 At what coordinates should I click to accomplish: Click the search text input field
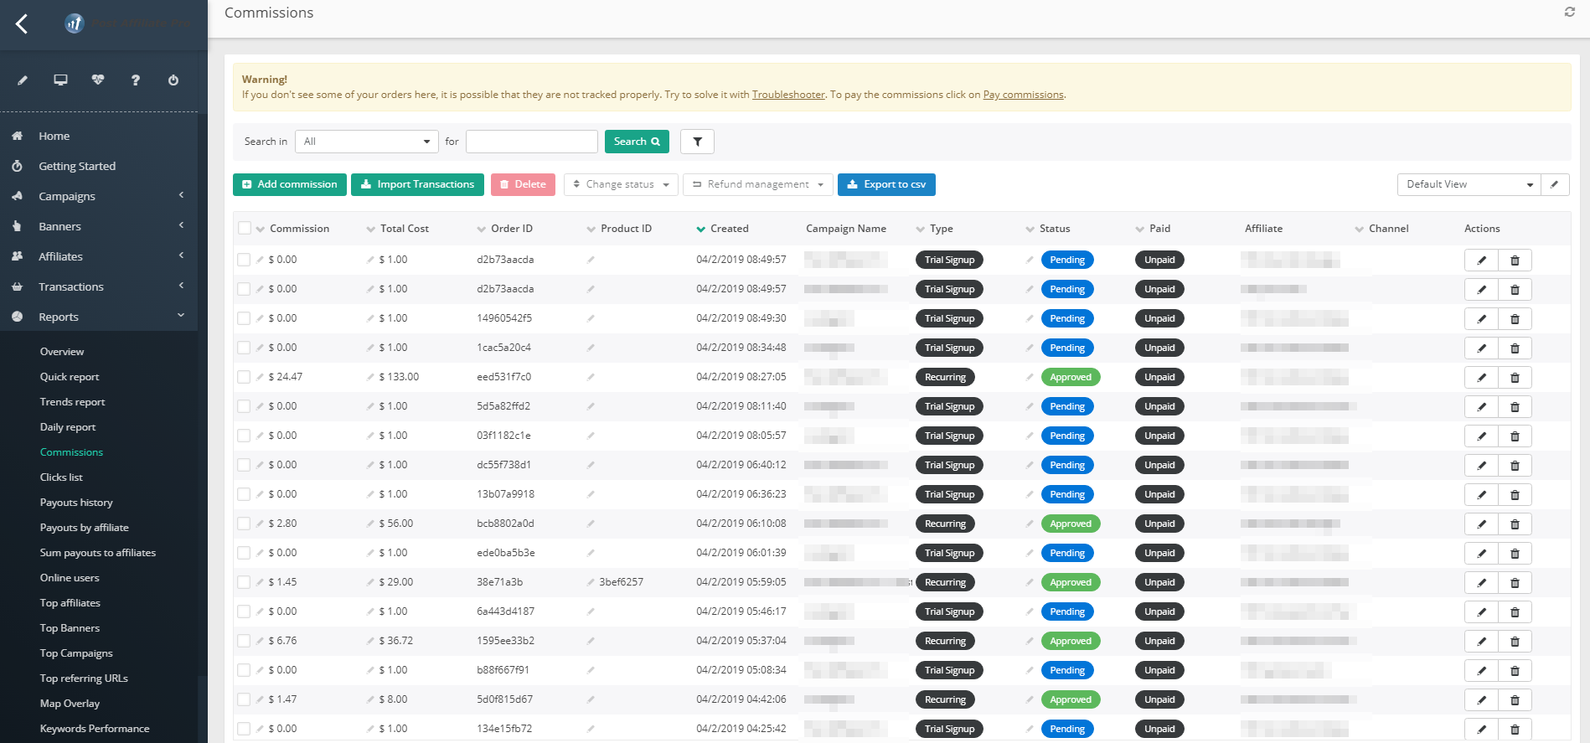coord(531,142)
